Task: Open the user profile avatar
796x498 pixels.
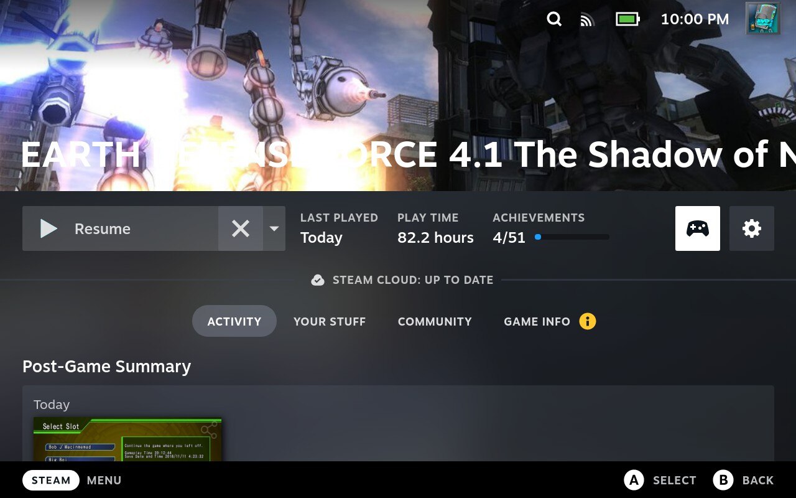Action: click(x=763, y=19)
